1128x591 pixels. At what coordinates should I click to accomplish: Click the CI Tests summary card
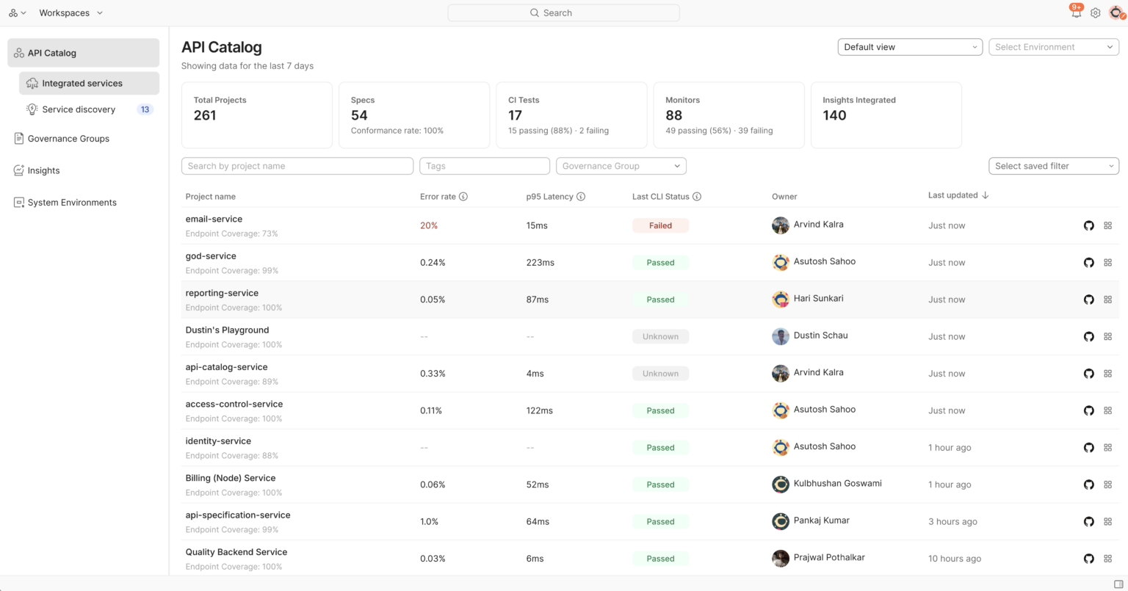[571, 115]
